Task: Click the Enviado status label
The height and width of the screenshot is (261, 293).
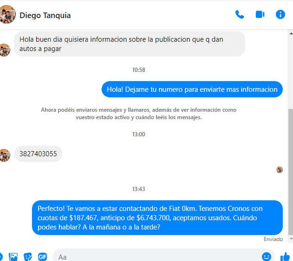Action: (273, 239)
